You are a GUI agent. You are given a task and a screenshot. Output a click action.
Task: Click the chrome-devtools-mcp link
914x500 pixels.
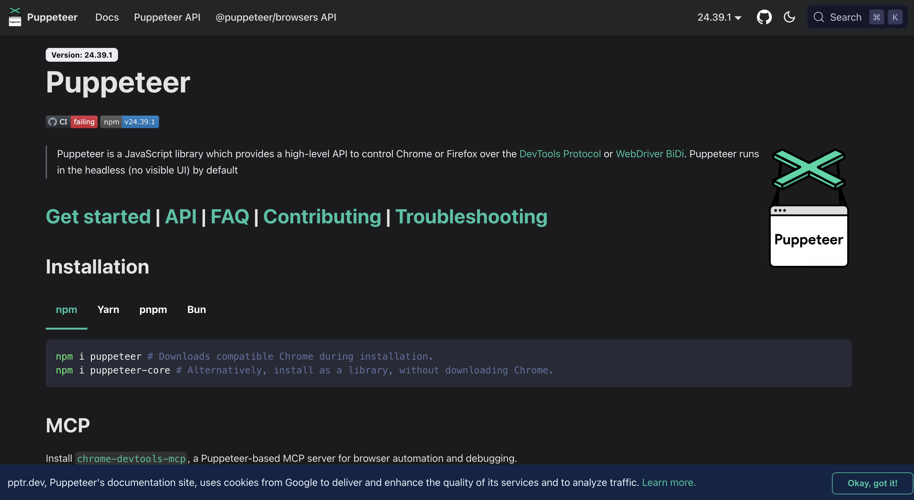(131, 458)
